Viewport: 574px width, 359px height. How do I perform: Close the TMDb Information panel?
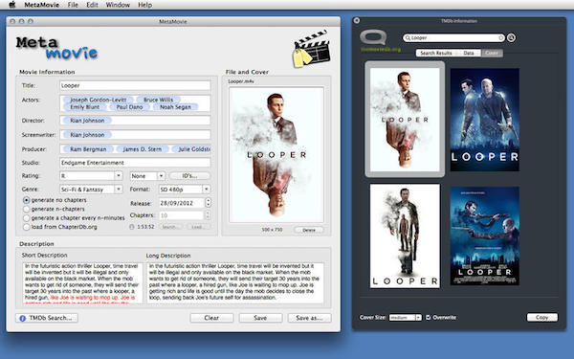357,20
